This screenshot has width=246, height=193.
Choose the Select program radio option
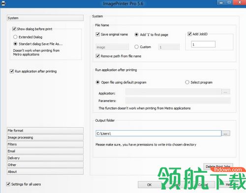point(187,82)
